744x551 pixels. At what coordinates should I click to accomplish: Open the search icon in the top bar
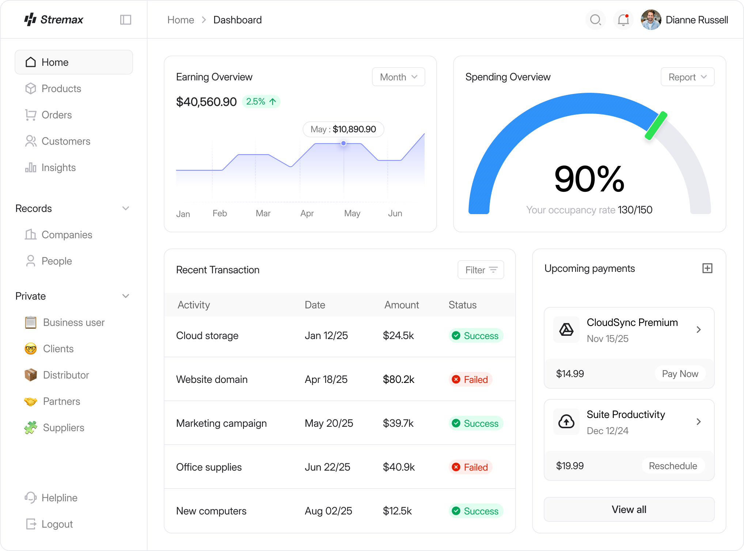(595, 20)
